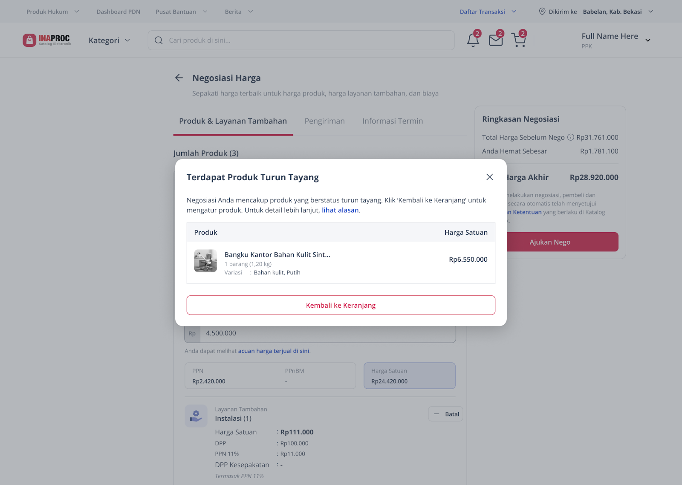Click the location pin icon near Dikirim ke
This screenshot has width=682, height=485.
[542, 12]
